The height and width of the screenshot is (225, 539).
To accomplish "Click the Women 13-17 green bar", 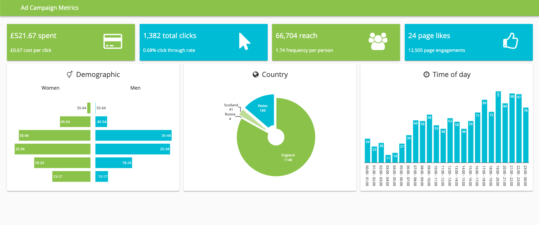I will 71,177.
